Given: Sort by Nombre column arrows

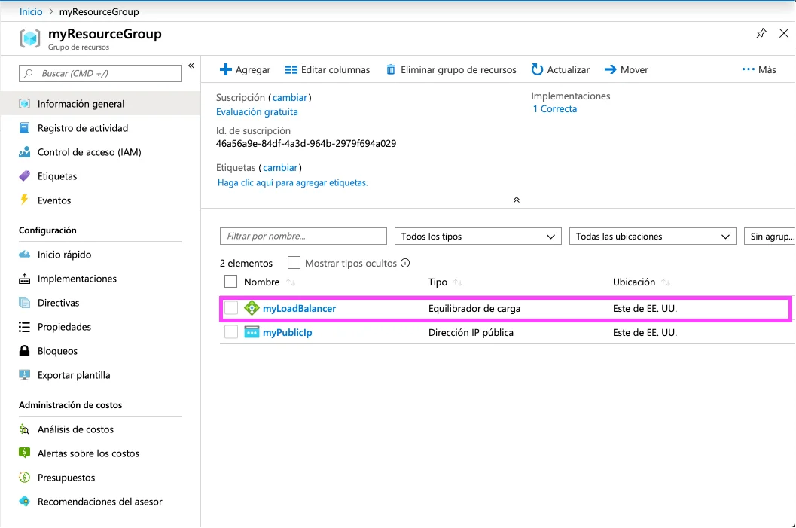Looking at the screenshot, I should (x=291, y=282).
